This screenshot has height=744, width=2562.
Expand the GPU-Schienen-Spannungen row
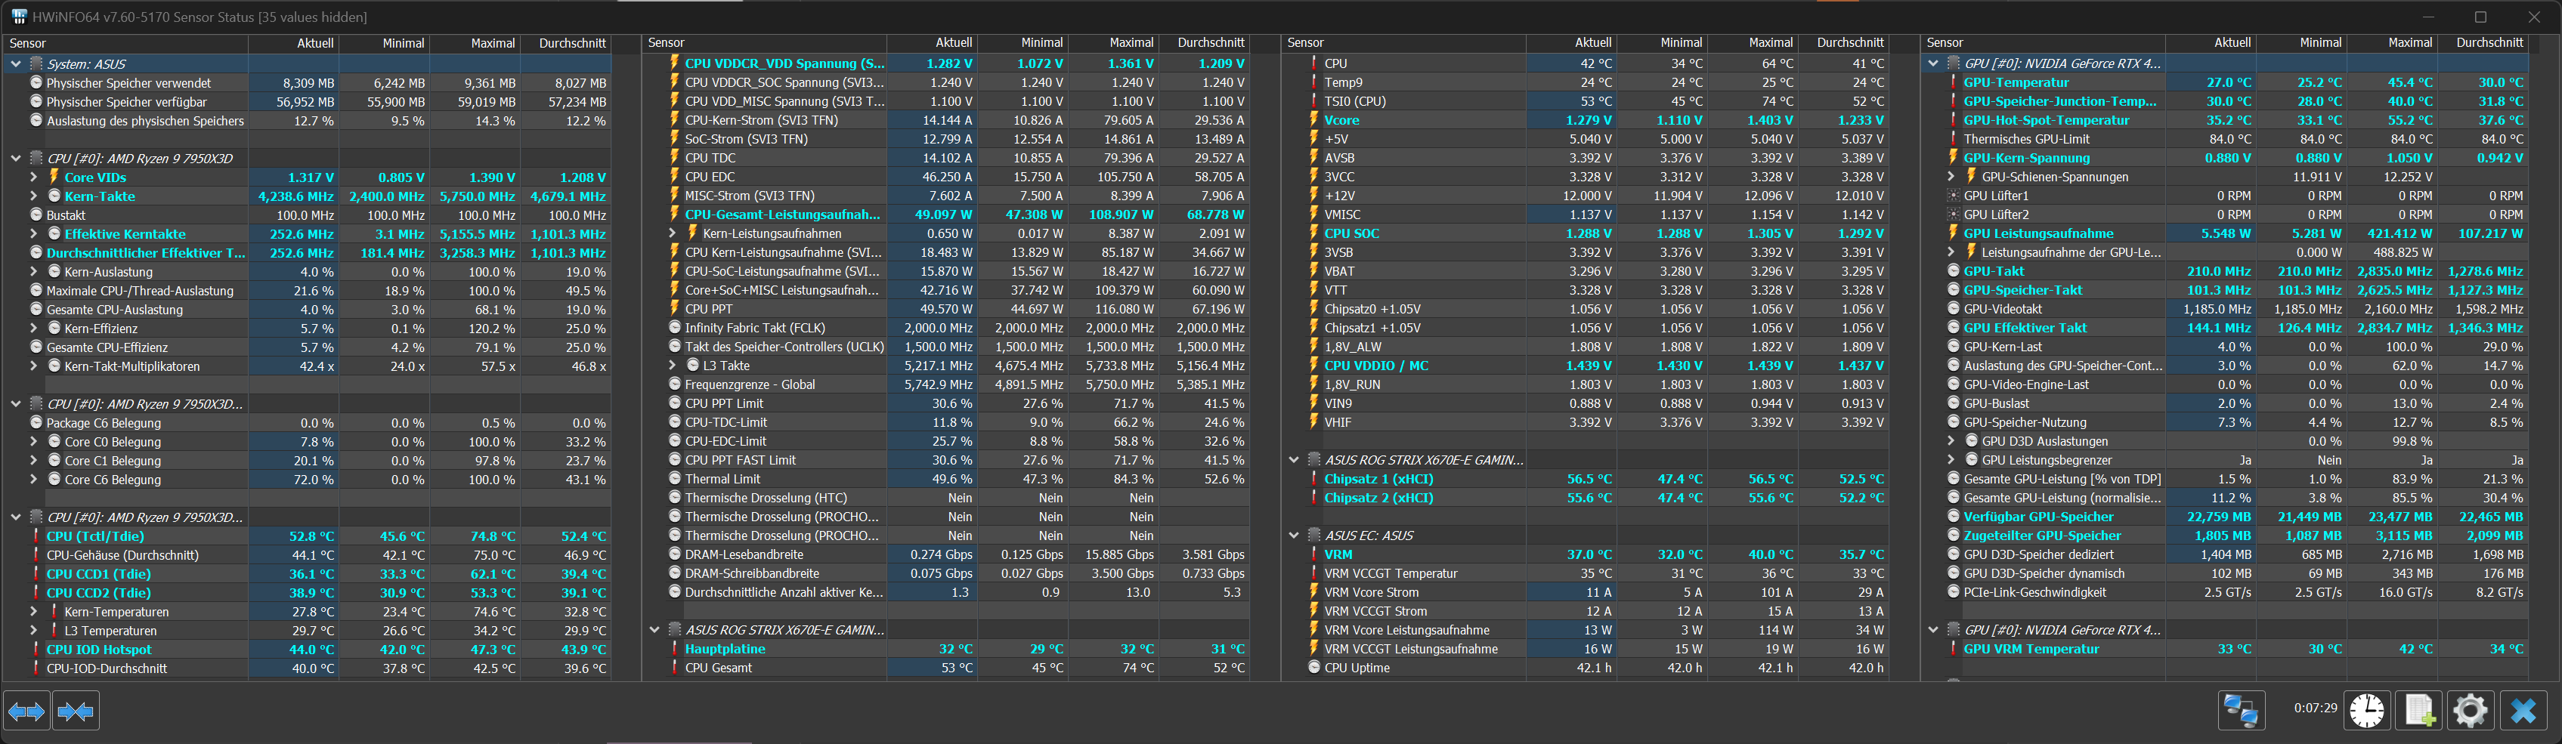(1951, 177)
